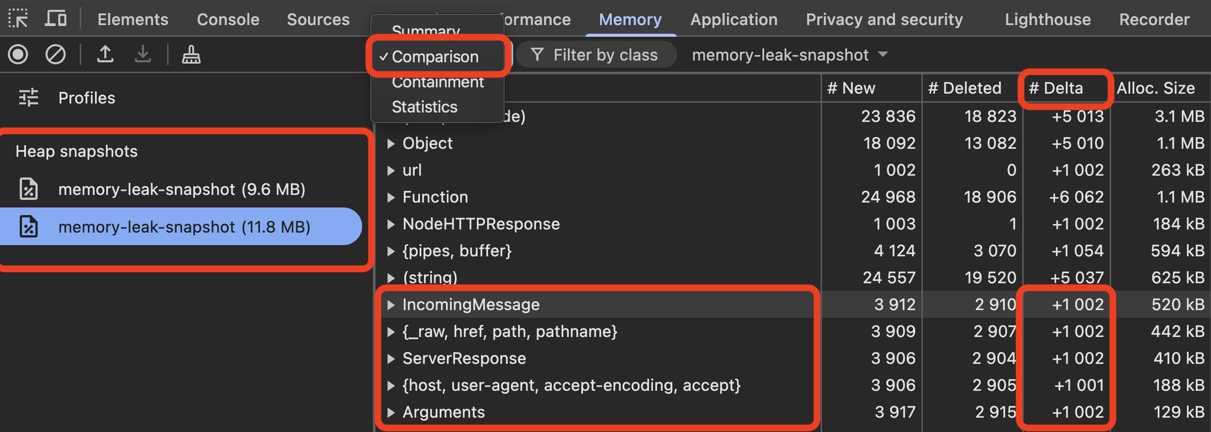Select the checked Comparison view option
This screenshot has height=432, width=1211.
click(435, 56)
